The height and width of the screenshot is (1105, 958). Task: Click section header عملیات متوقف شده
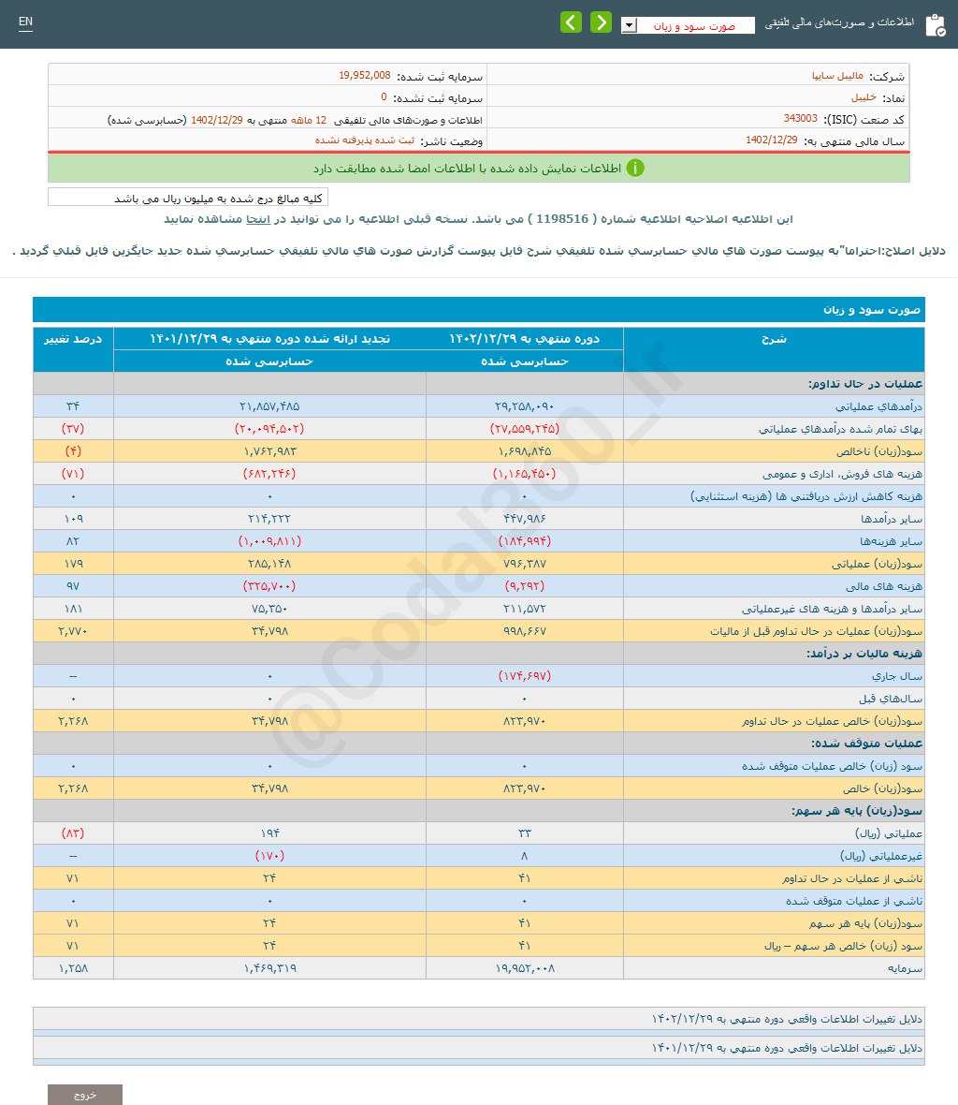pos(866,744)
